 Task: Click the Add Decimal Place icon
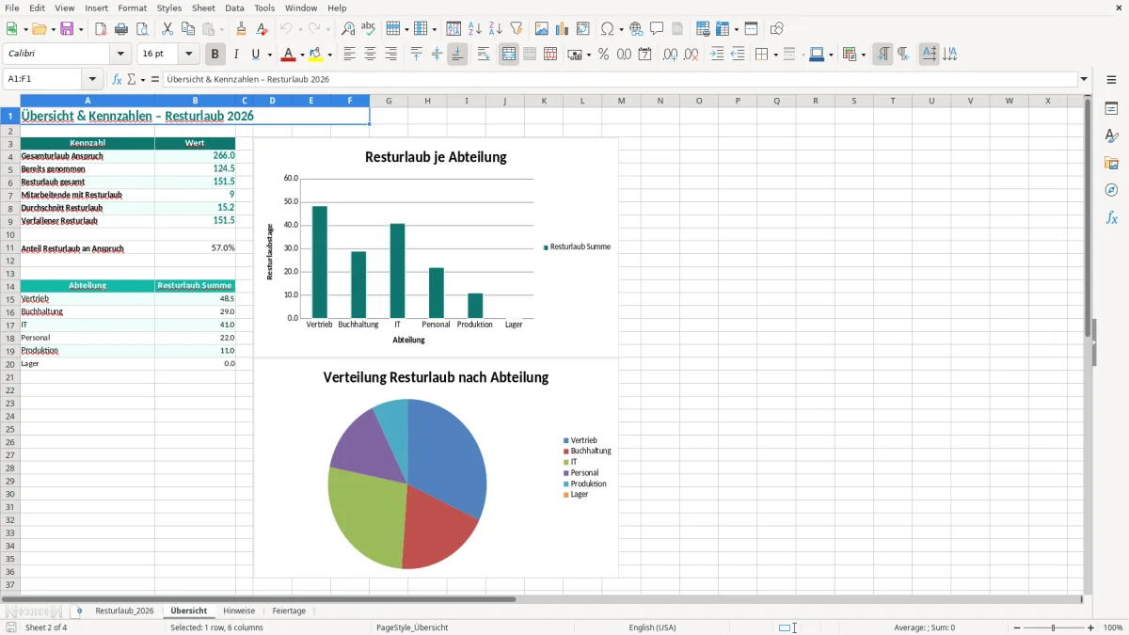pyautogui.click(x=670, y=55)
